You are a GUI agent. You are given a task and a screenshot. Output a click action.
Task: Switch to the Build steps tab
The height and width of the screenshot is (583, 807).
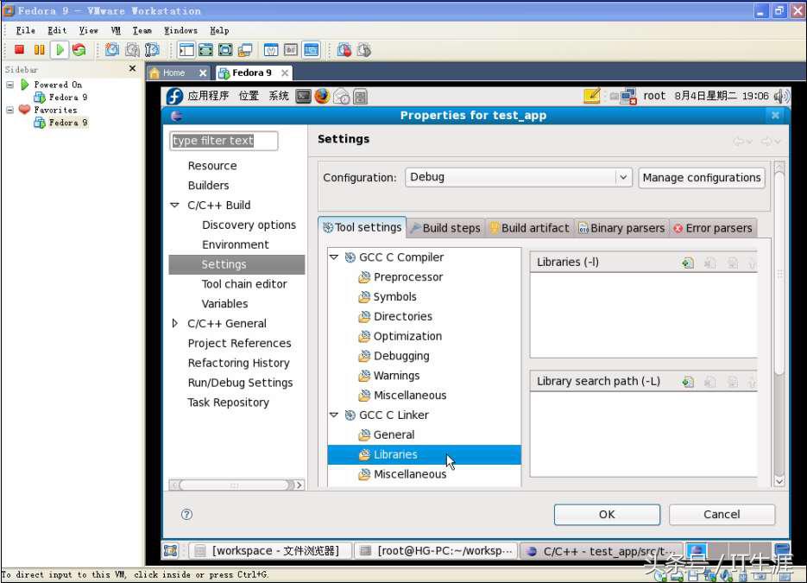pos(445,228)
